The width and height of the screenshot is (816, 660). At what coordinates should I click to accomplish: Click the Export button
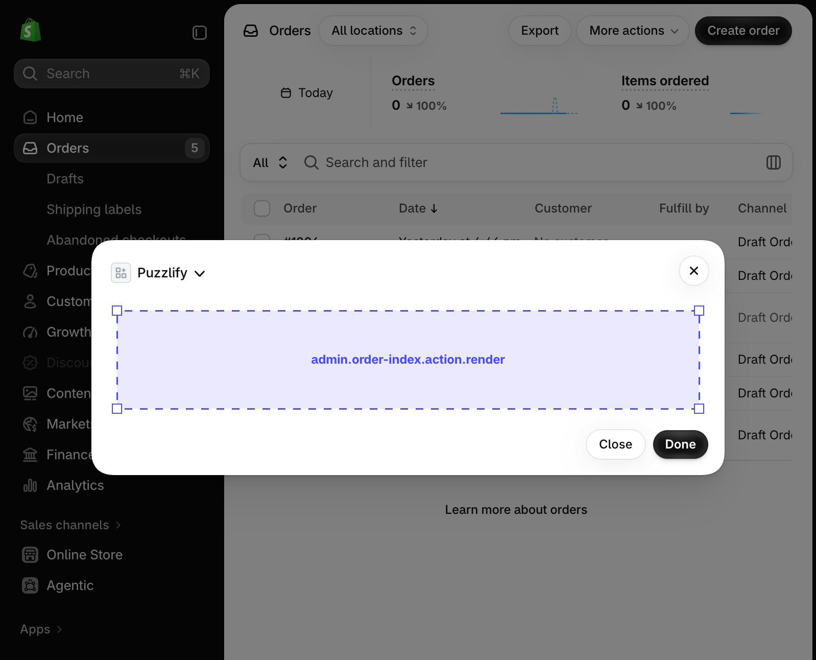pos(540,31)
